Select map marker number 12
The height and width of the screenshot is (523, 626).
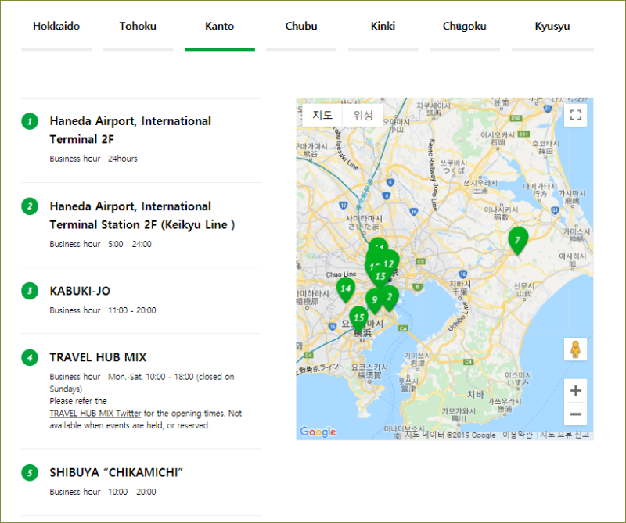389,262
